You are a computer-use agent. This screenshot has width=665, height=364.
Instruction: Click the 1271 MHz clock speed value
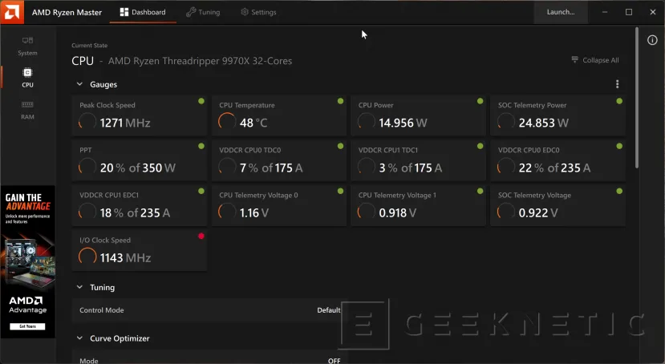click(125, 123)
